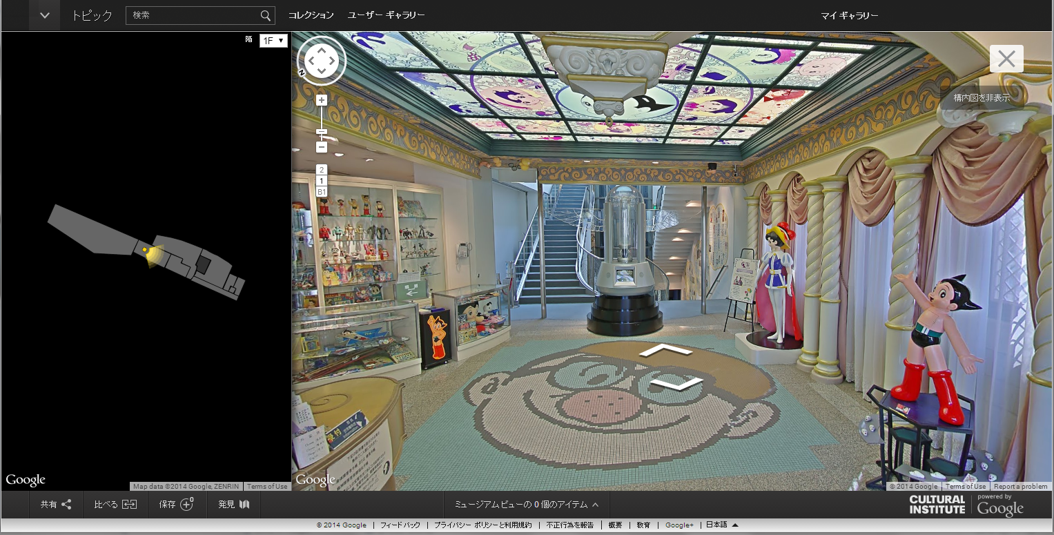Click the gray building floor plan shape
Image resolution: width=1054 pixels, height=535 pixels.
click(146, 252)
